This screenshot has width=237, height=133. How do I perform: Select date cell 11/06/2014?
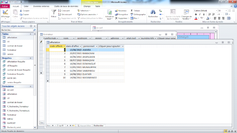(74, 71)
